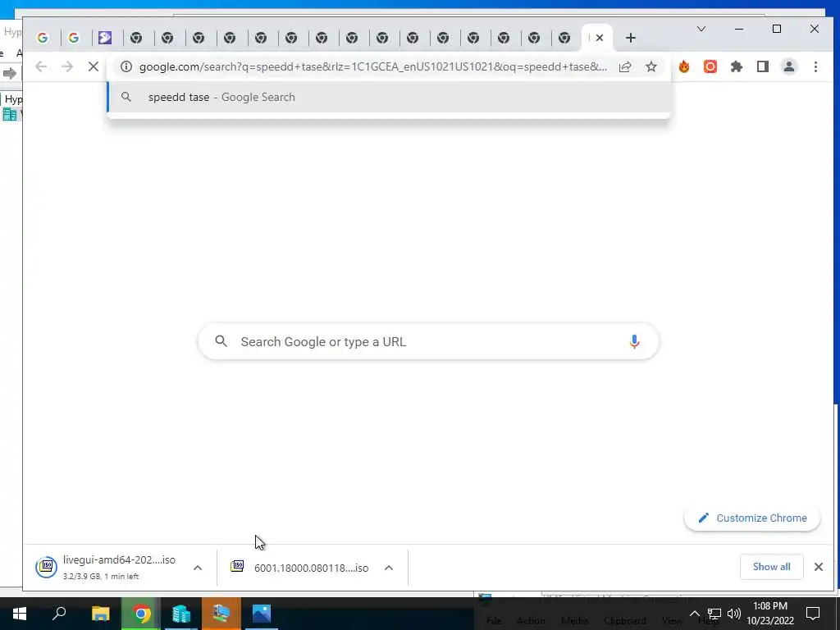This screenshot has height=630, width=840.
Task: Toggle the Chrome side panel
Action: click(x=763, y=67)
